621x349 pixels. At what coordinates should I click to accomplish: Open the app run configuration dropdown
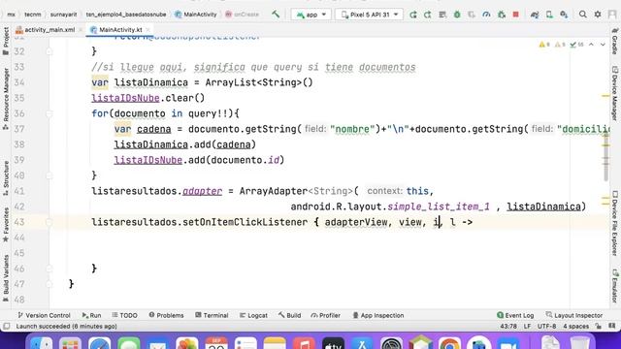click(310, 15)
